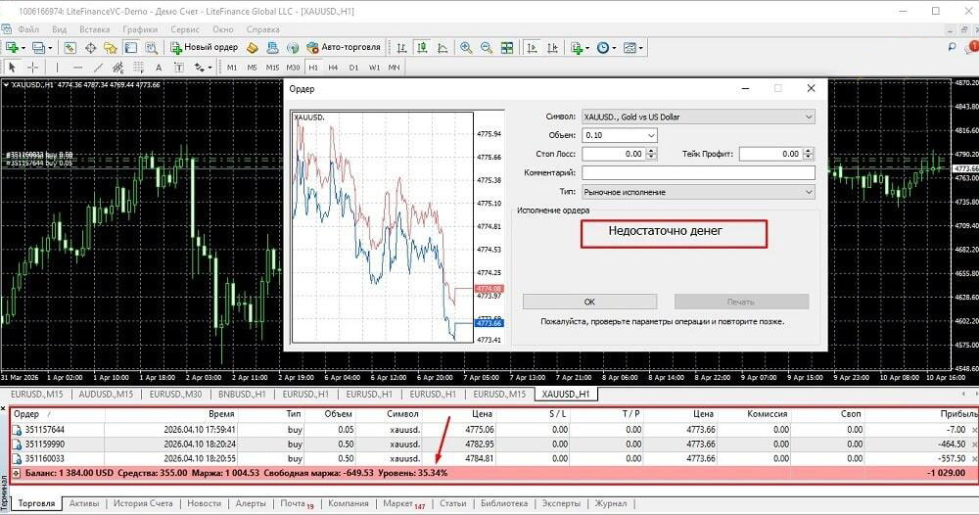The height and width of the screenshot is (515, 979).
Task: Click the Комментарий input field
Action: [698, 173]
